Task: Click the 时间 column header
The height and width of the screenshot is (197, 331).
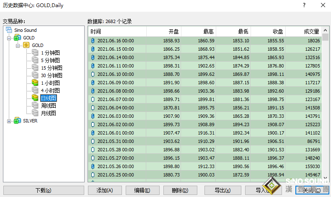Action: 117,31
